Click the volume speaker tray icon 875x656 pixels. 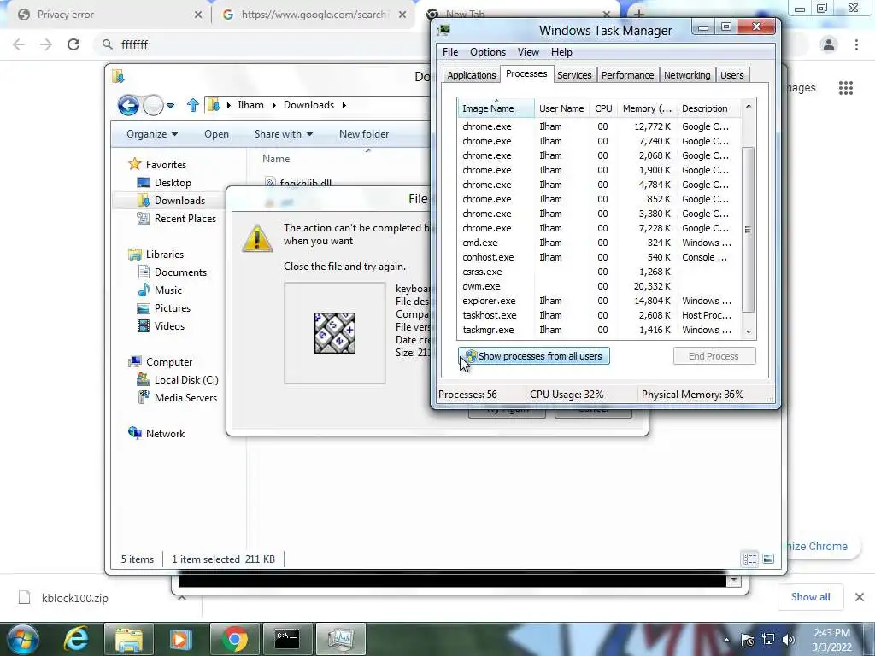coord(789,640)
